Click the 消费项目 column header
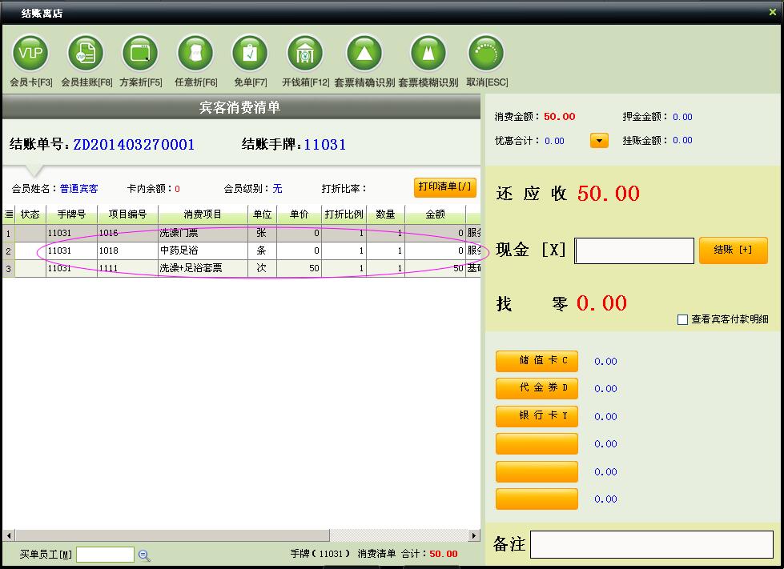784x569 pixels. coord(203,214)
